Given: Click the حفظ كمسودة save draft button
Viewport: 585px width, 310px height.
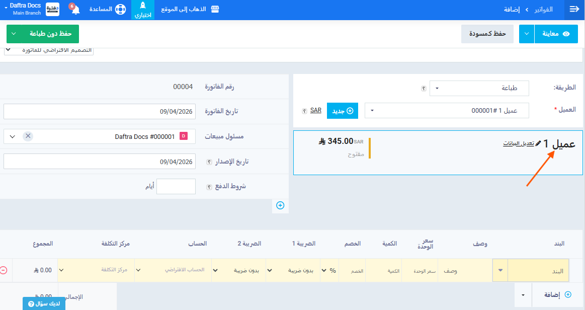Looking at the screenshot, I should coord(487,34).
